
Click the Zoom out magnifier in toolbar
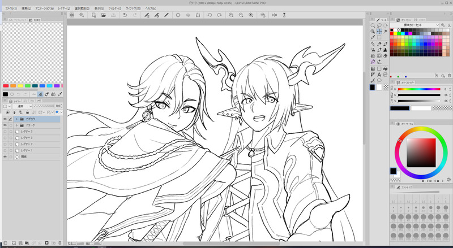[x=241, y=15]
